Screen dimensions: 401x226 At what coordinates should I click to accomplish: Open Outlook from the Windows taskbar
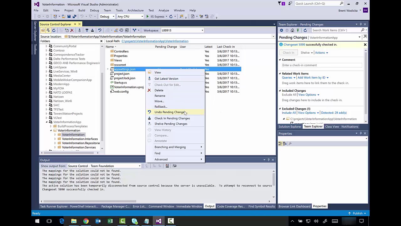(x=98, y=221)
